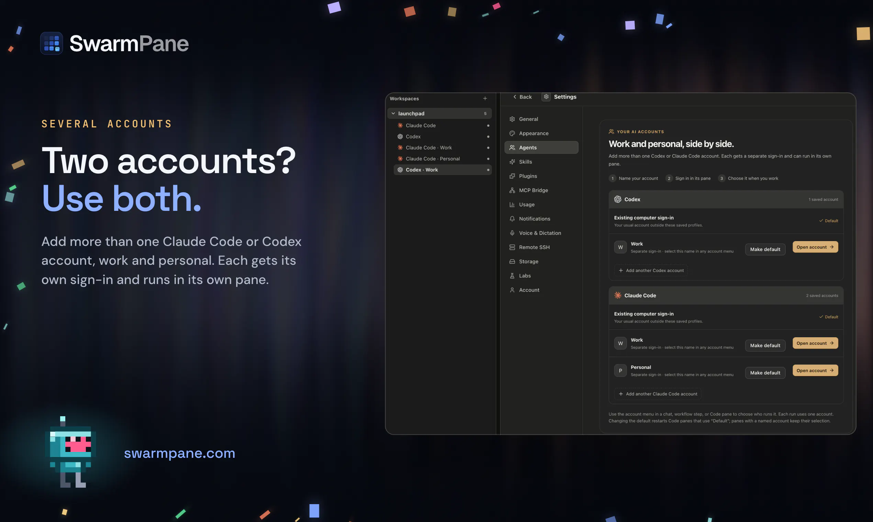Click the SwarmPane logo icon
Image resolution: width=873 pixels, height=522 pixels.
tap(52, 43)
